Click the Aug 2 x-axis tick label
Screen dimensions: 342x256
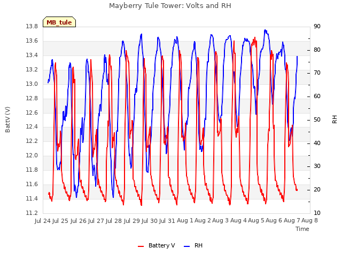point(203,220)
